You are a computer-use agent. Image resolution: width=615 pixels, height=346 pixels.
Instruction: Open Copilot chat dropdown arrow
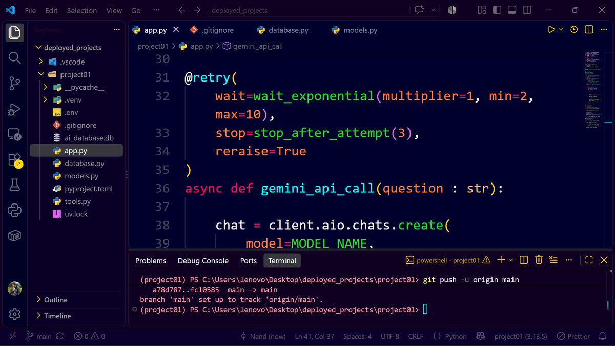click(x=434, y=10)
